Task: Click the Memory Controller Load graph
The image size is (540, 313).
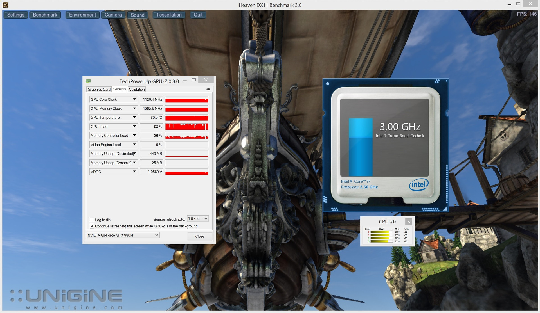Action: [x=187, y=136]
